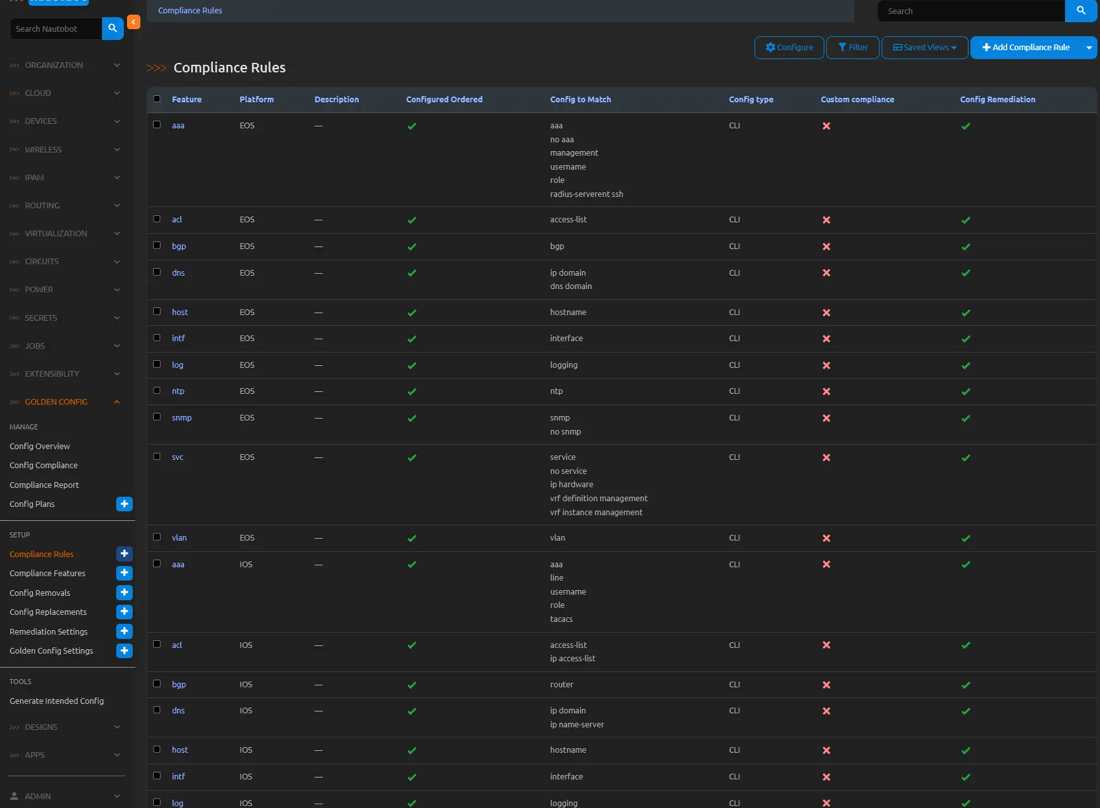This screenshot has height=808, width=1100.
Task: Click the Configure table button
Action: pos(789,48)
